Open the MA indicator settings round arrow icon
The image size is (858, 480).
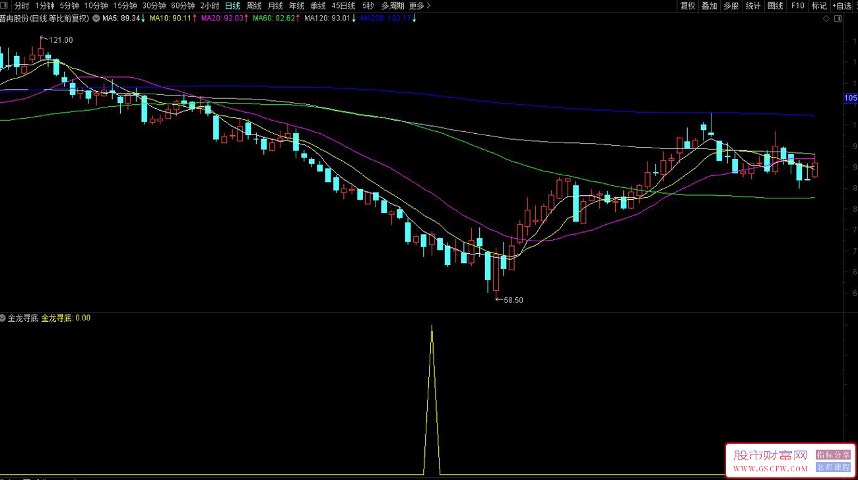(96, 18)
